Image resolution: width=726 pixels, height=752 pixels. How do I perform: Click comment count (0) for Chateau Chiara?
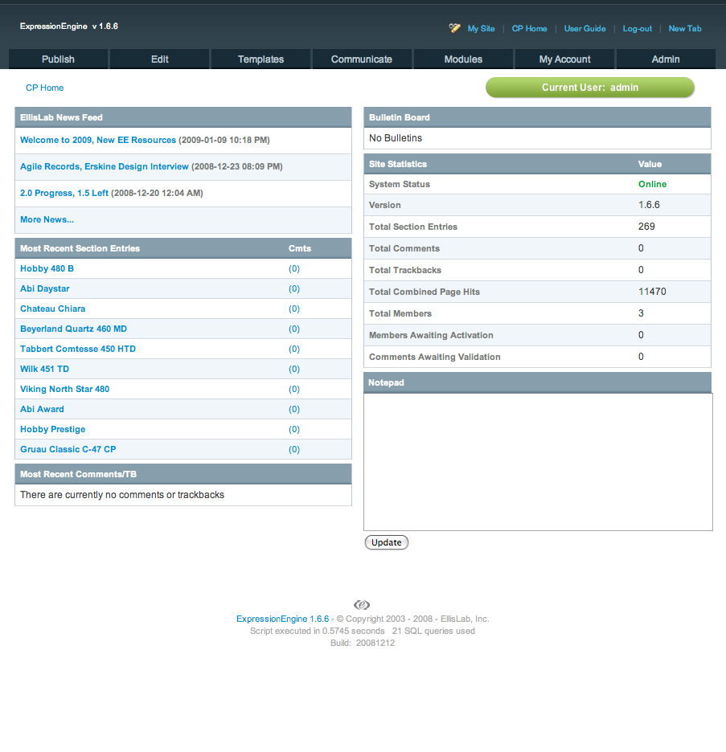(294, 309)
